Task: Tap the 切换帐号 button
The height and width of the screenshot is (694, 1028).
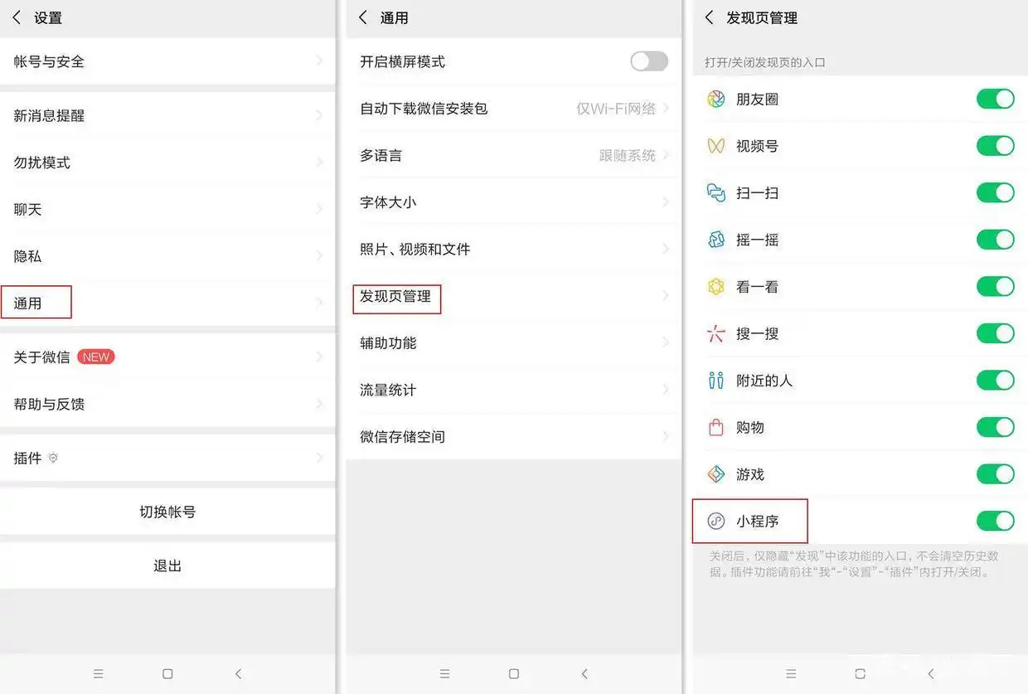Action: [x=167, y=512]
